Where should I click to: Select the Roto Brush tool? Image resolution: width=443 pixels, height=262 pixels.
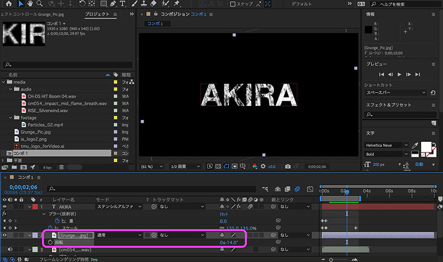pos(165,4)
